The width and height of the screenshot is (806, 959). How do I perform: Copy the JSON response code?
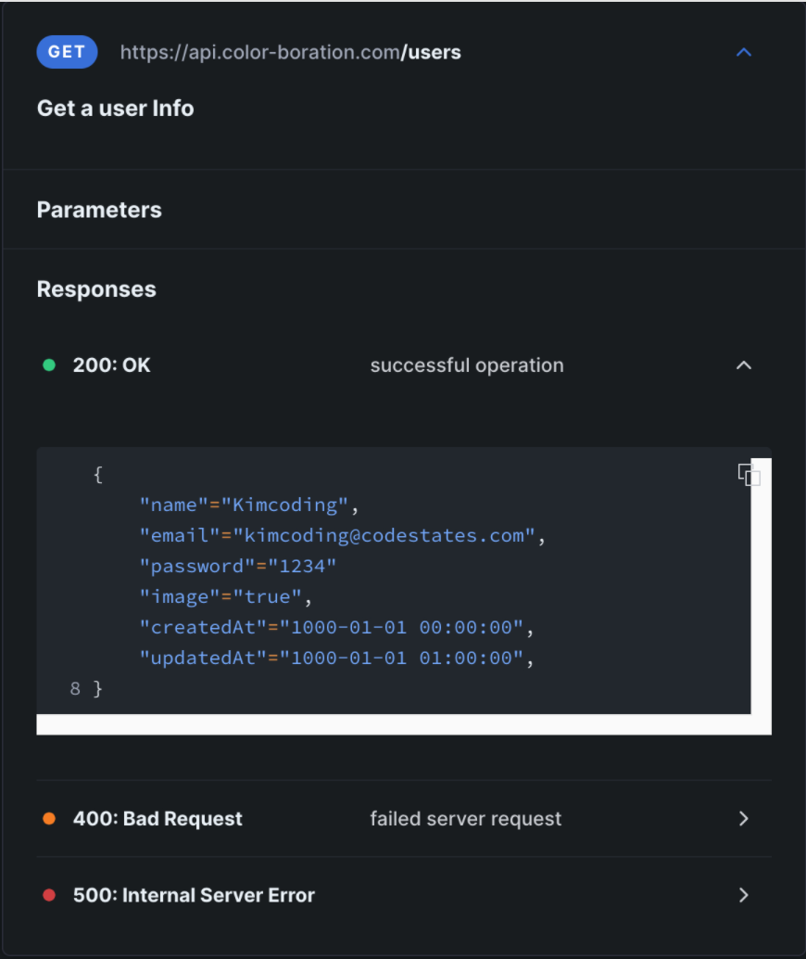pos(749,475)
